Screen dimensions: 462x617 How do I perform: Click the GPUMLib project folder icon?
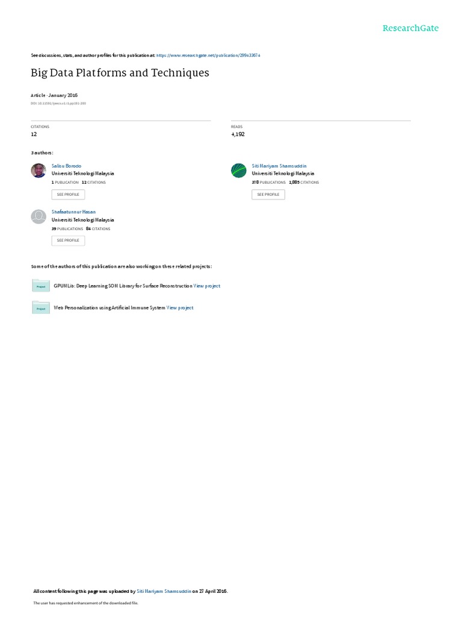[41, 285]
